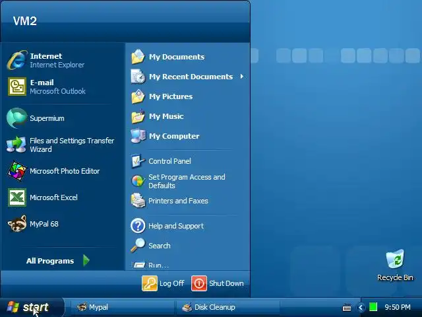The height and width of the screenshot is (317, 422).
Task: Select the My Computer label
Action: click(174, 136)
